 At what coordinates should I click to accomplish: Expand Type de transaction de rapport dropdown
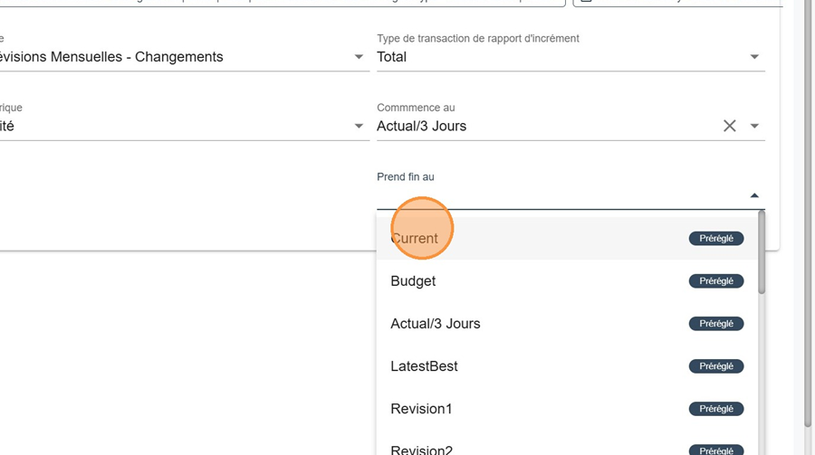[754, 57]
